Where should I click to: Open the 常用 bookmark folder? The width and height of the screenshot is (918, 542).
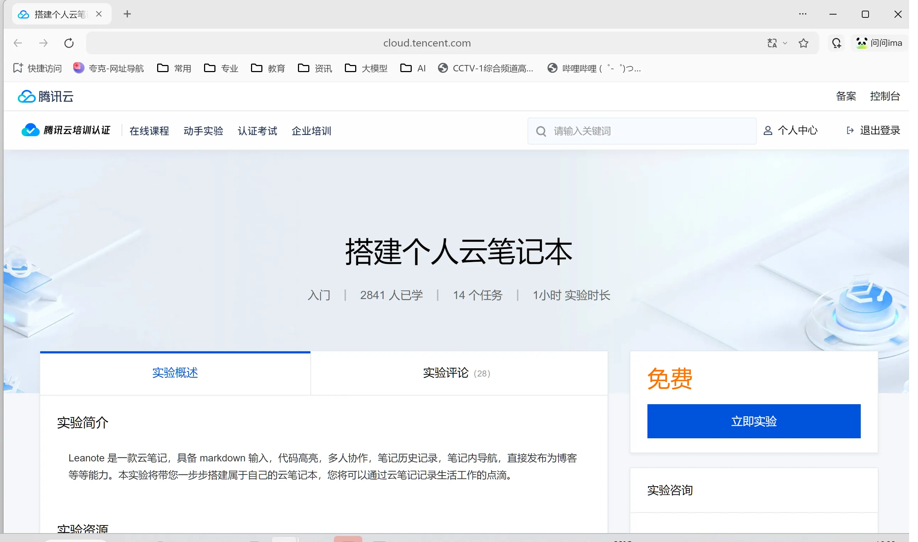click(174, 68)
